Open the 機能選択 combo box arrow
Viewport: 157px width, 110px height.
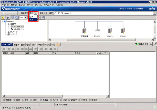tap(35, 13)
